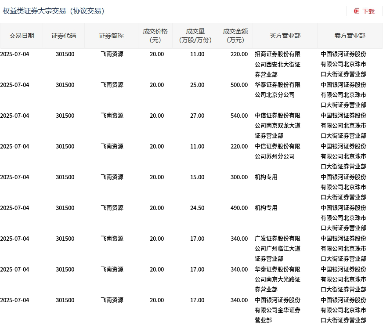Select buyer cell 广发证券股份有限公司广州临江大道证券营业部

[x=278, y=249]
